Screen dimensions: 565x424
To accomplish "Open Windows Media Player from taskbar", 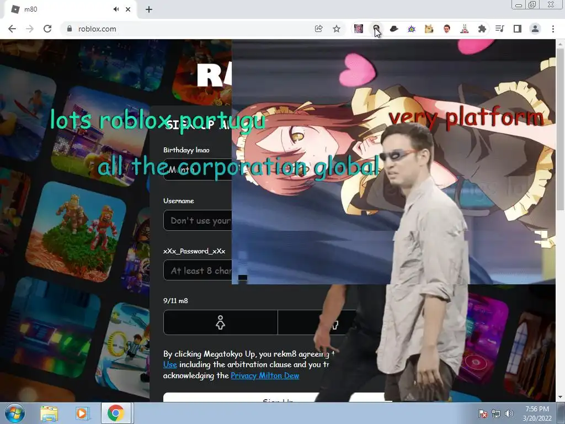I will 82,414.
